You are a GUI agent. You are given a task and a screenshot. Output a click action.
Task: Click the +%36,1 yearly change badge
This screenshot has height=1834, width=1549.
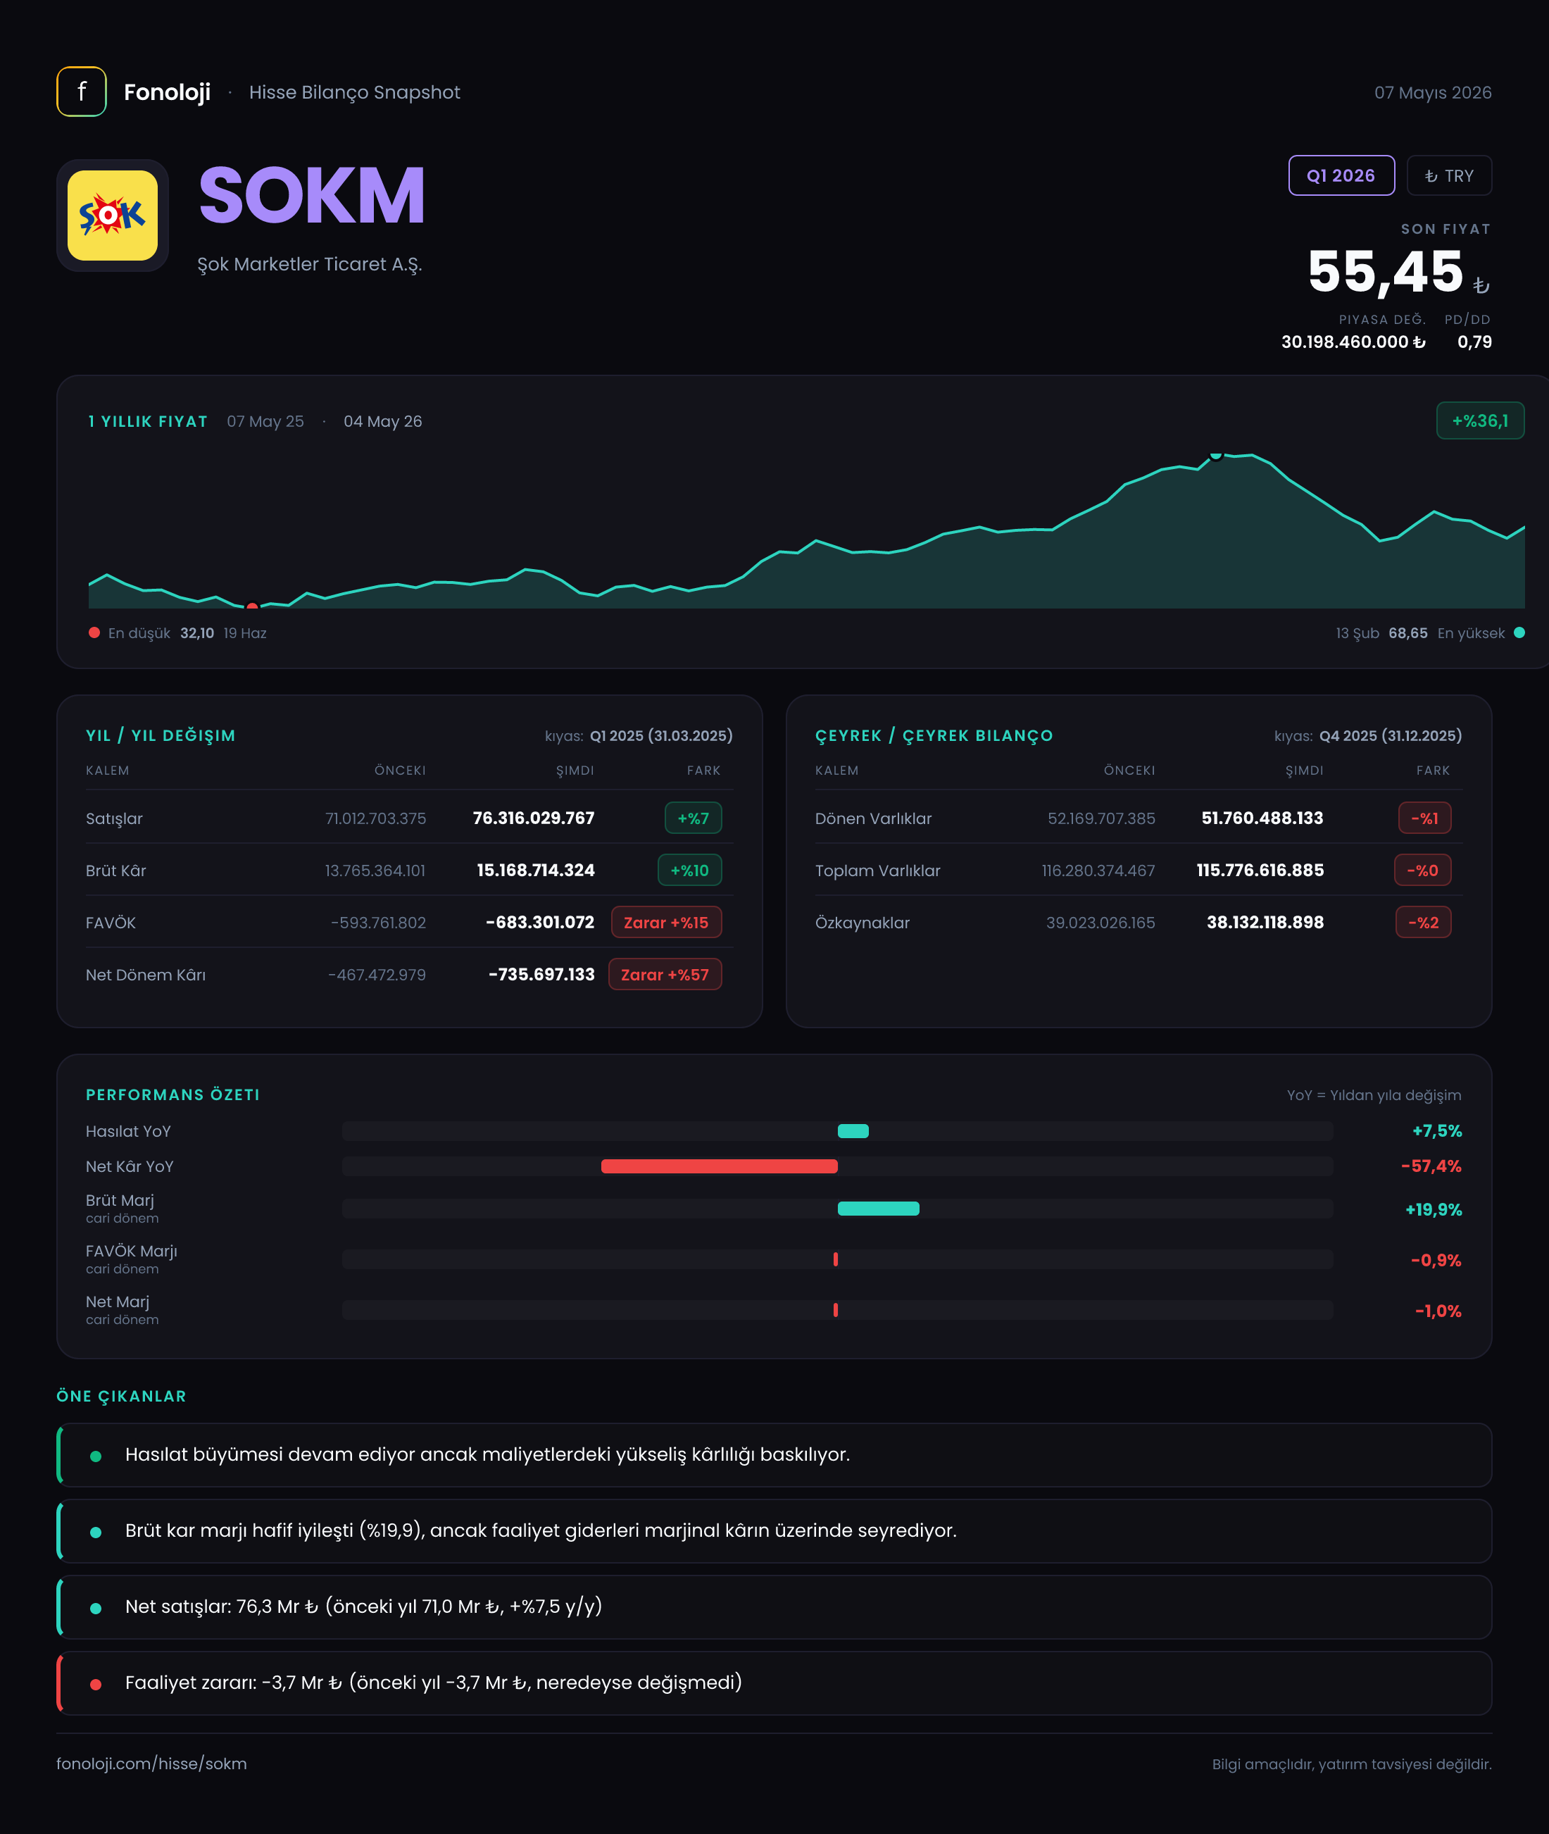pyautogui.click(x=1479, y=420)
